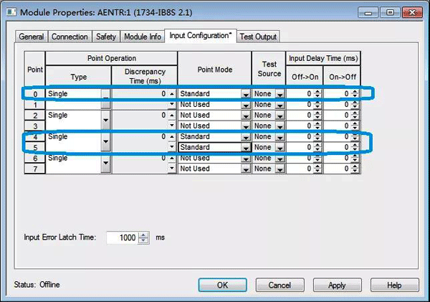The height and width of the screenshot is (302, 430).
Task: Click the Input Error Latch Time field
Action: tap(122, 237)
